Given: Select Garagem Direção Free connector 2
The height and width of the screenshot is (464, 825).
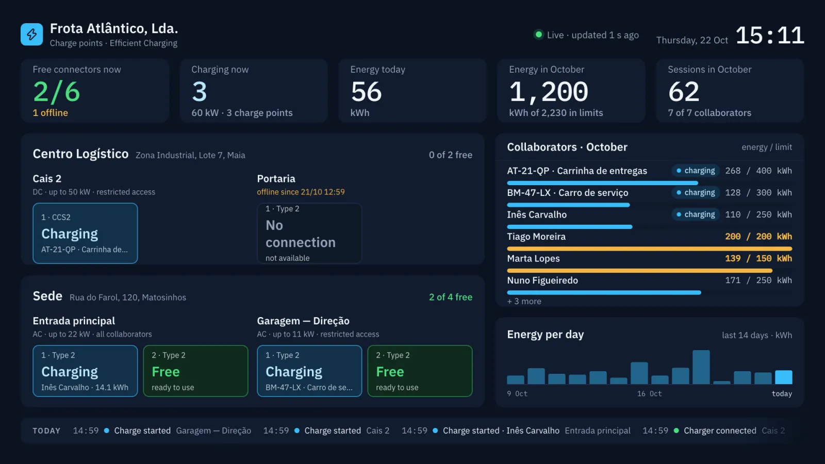Looking at the screenshot, I should [420, 371].
